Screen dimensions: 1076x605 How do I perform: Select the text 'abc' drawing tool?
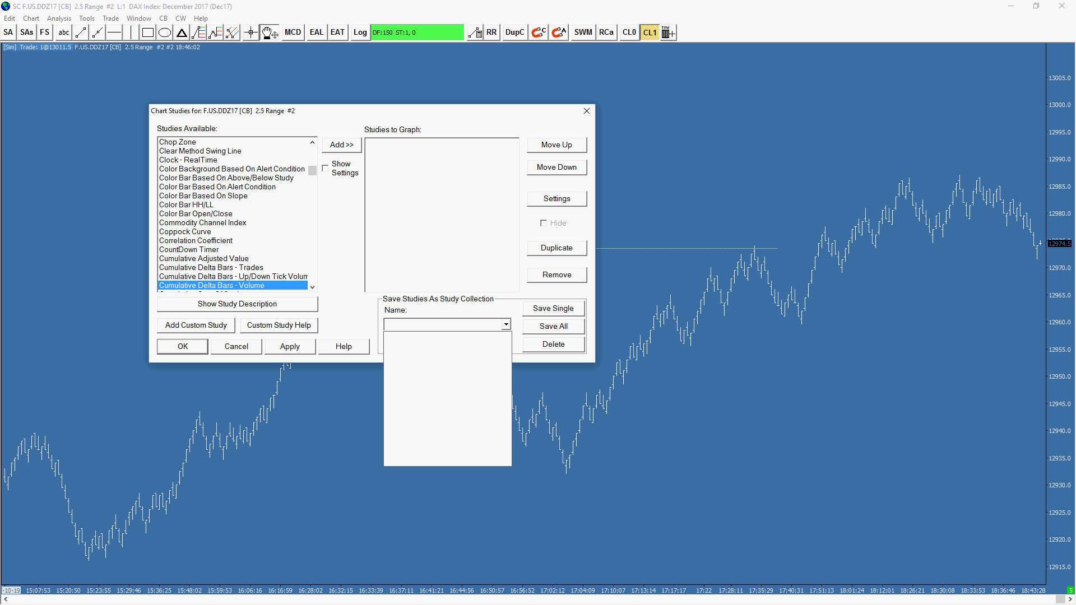click(x=63, y=32)
